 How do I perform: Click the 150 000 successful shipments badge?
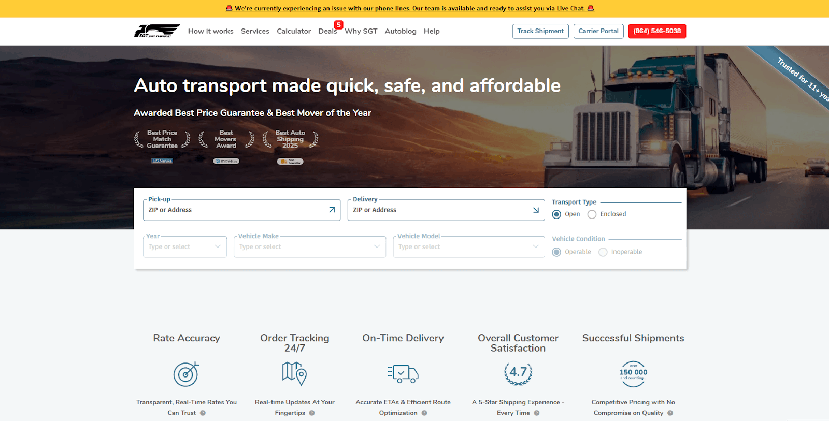pyautogui.click(x=633, y=374)
